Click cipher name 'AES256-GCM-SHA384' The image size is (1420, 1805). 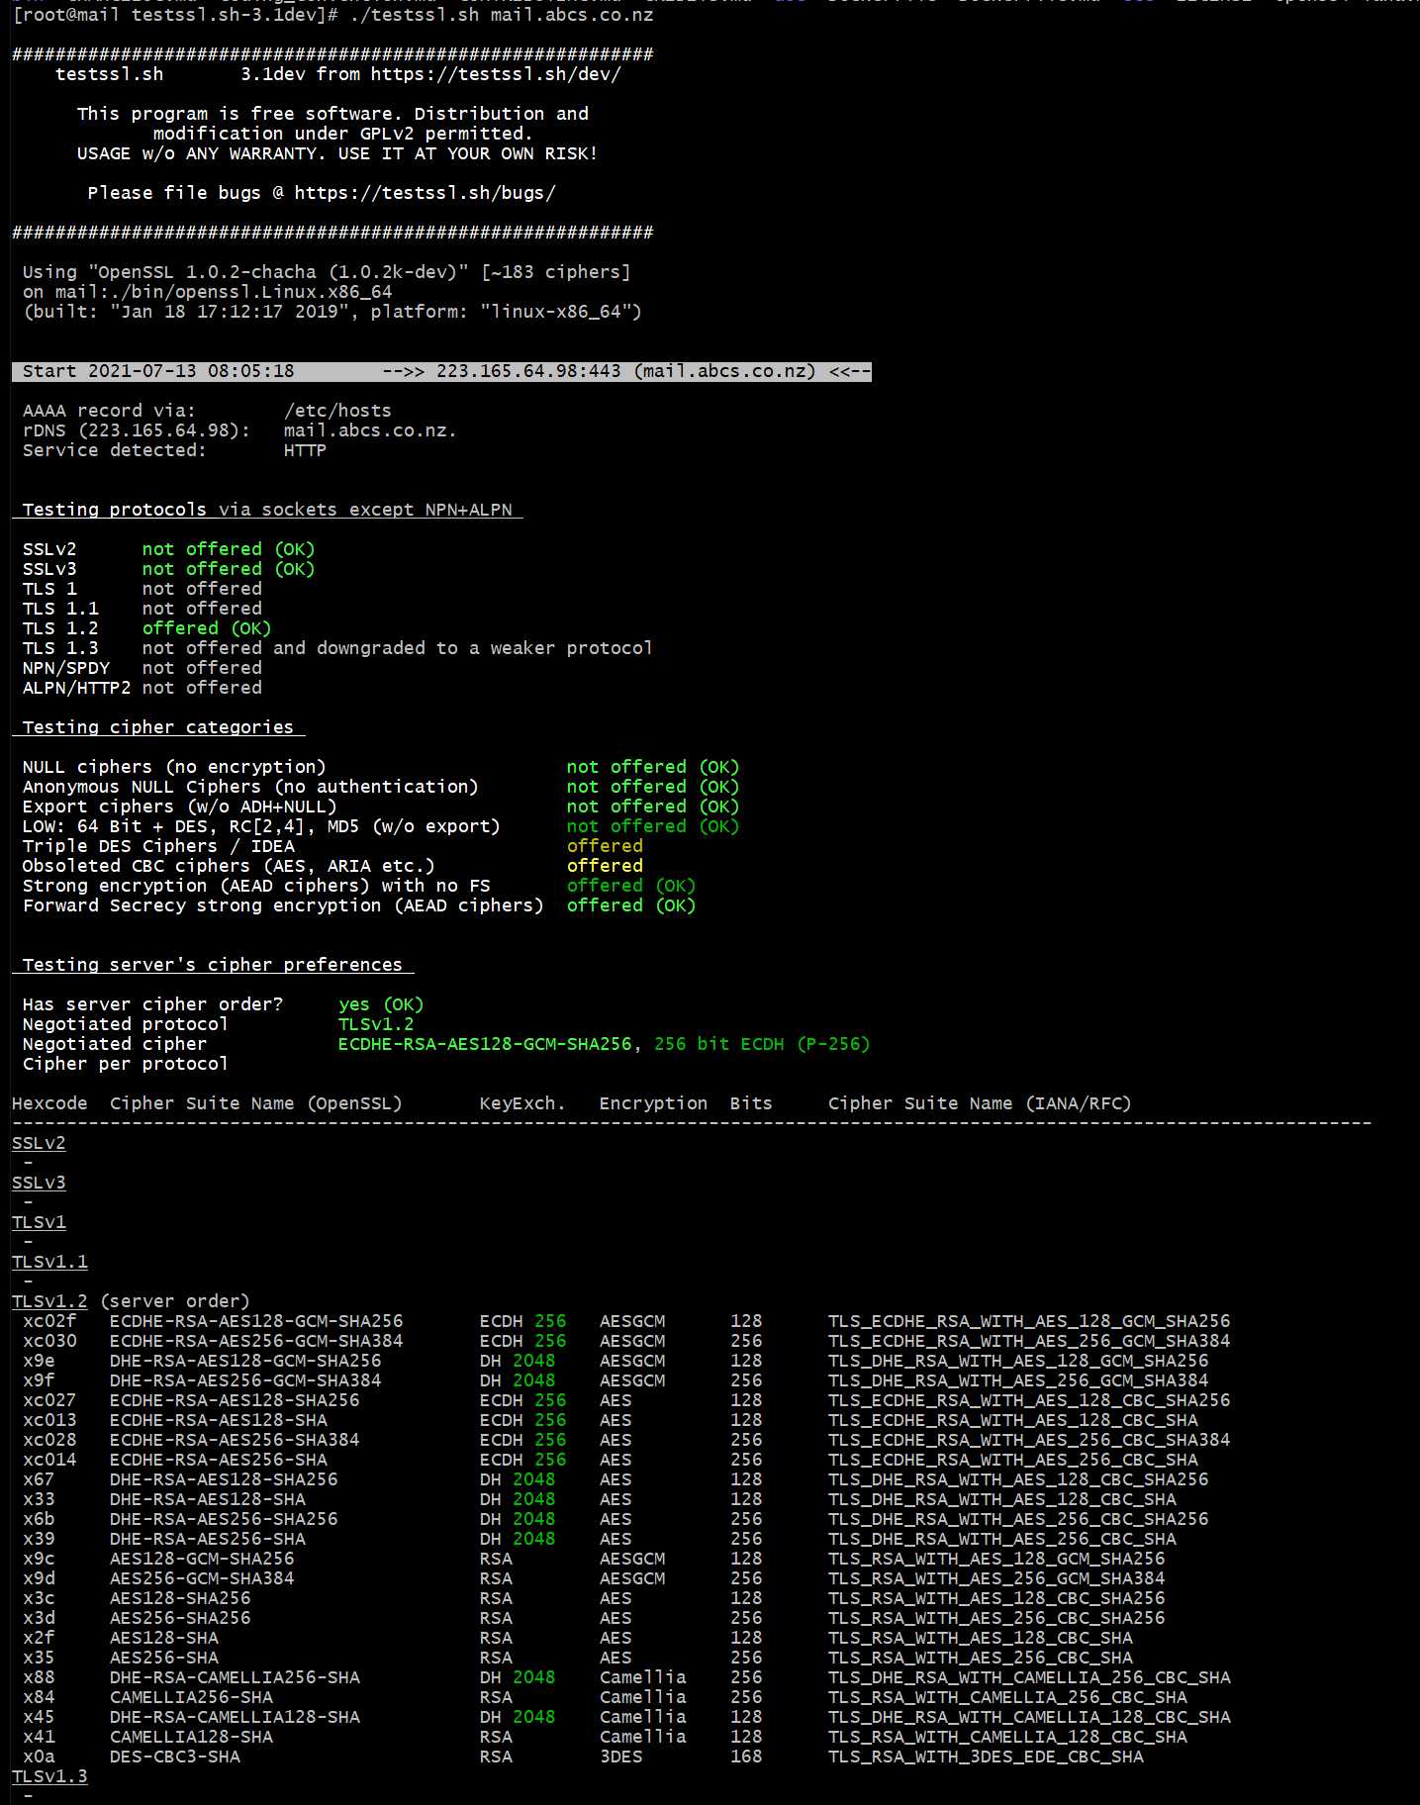(202, 1578)
